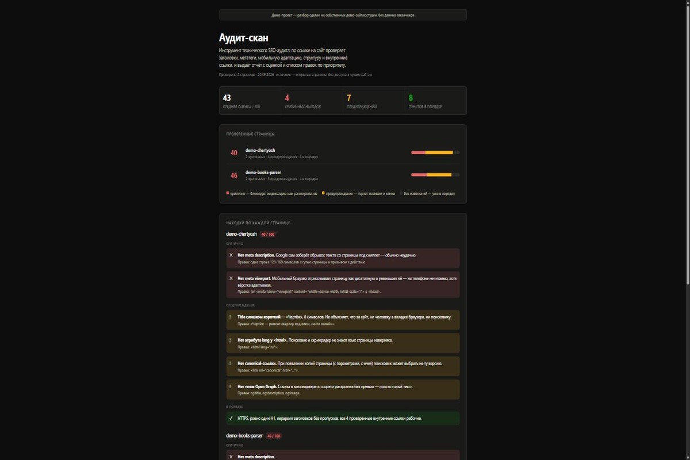Click the exclamation icon on "Title слишком короткий" card
The width and height of the screenshot is (690, 460).
(231, 317)
